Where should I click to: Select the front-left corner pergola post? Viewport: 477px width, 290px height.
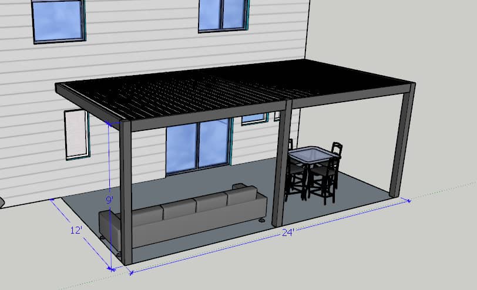pos(126,194)
